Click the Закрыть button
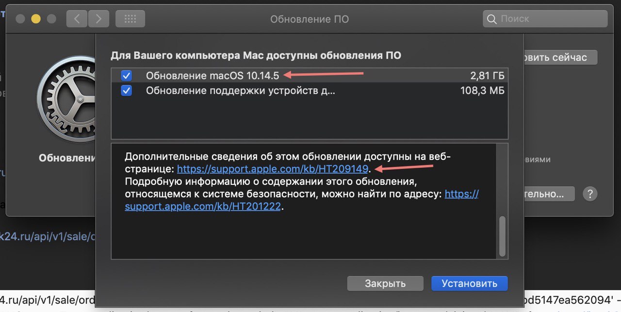This screenshot has height=312, width=621. click(385, 283)
